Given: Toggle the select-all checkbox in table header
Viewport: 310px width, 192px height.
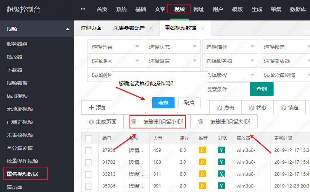Looking at the screenshot, I should [89, 138].
